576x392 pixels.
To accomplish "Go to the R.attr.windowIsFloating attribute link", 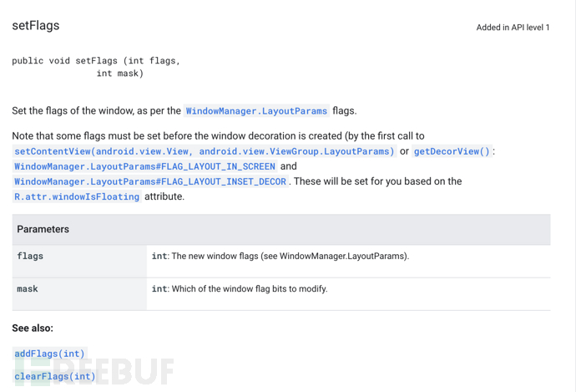I will tap(77, 196).
